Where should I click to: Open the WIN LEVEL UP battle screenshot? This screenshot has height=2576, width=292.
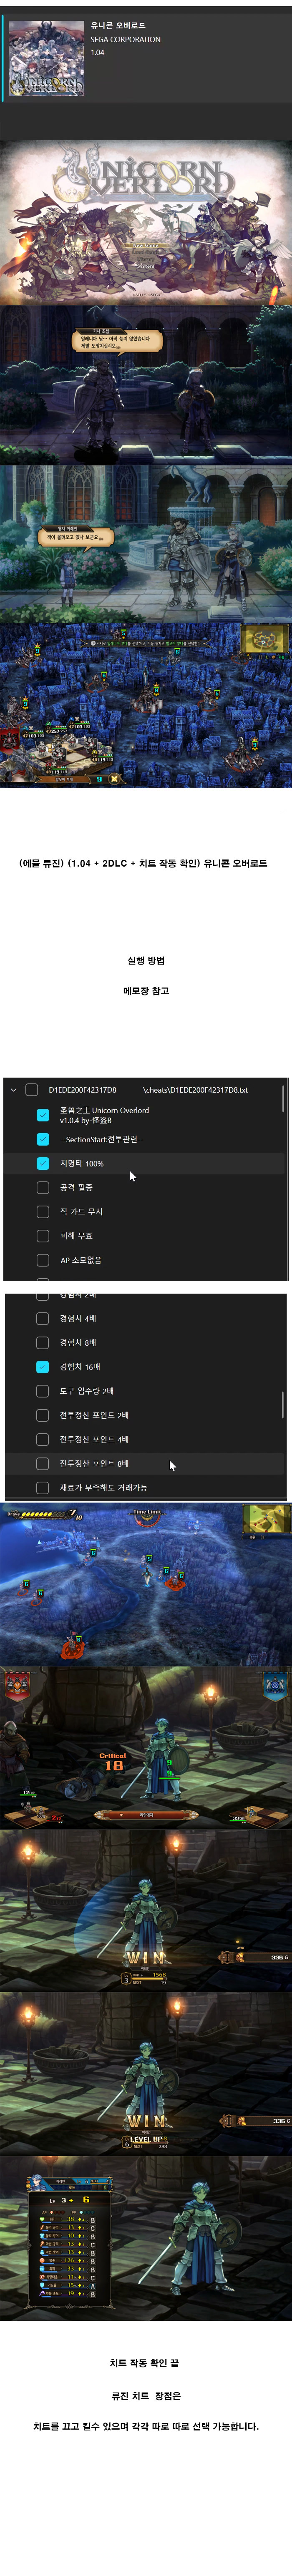click(x=146, y=2071)
